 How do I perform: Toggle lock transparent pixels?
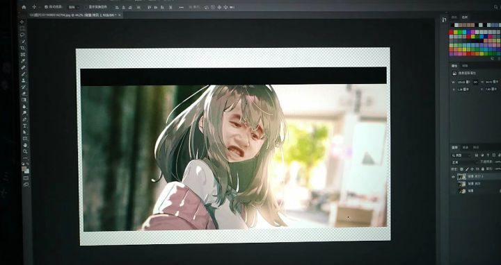461,169
